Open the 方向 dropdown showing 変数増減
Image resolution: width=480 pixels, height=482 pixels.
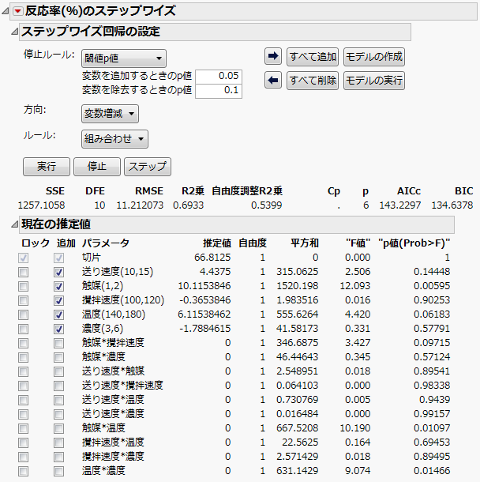tap(110, 114)
